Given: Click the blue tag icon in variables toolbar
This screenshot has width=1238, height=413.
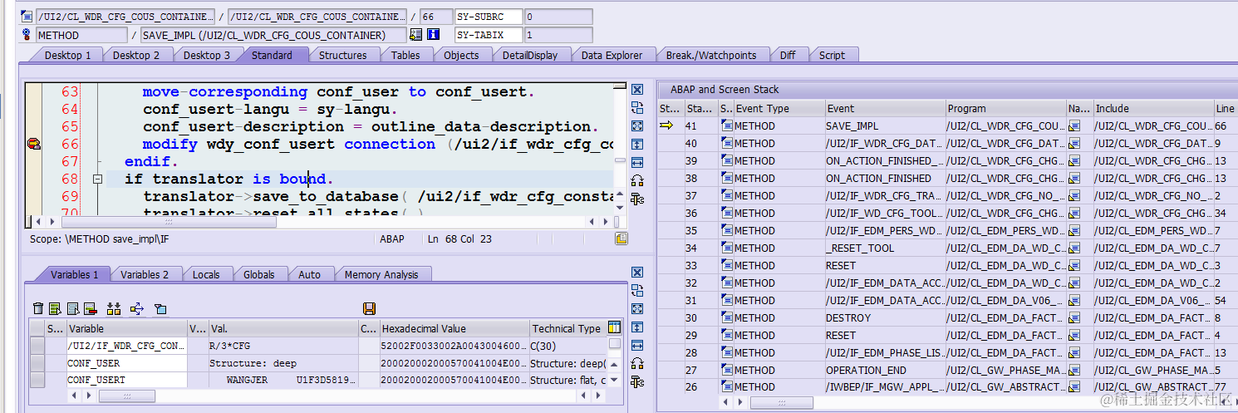Looking at the screenshot, I should point(160,308).
